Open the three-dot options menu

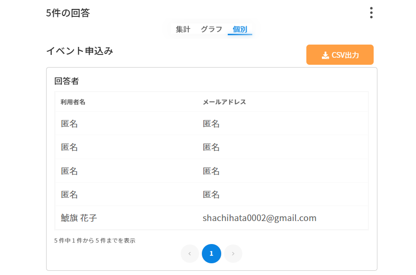pyautogui.click(x=371, y=13)
